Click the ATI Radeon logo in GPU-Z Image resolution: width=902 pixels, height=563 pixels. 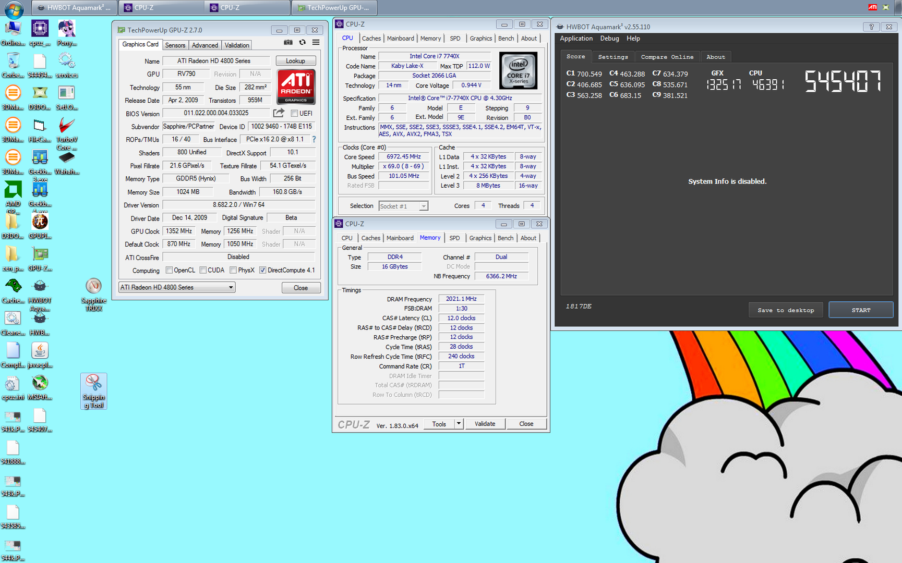(x=296, y=87)
